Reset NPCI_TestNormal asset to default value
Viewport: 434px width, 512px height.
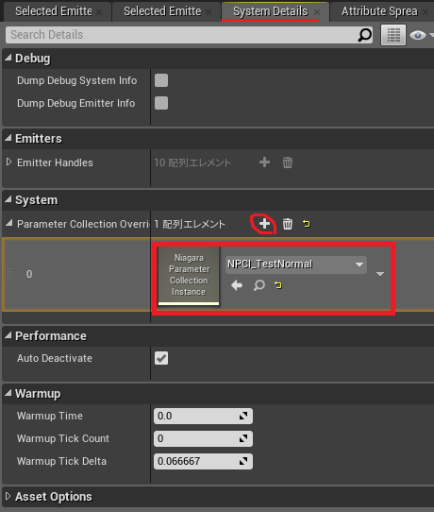[x=277, y=285]
